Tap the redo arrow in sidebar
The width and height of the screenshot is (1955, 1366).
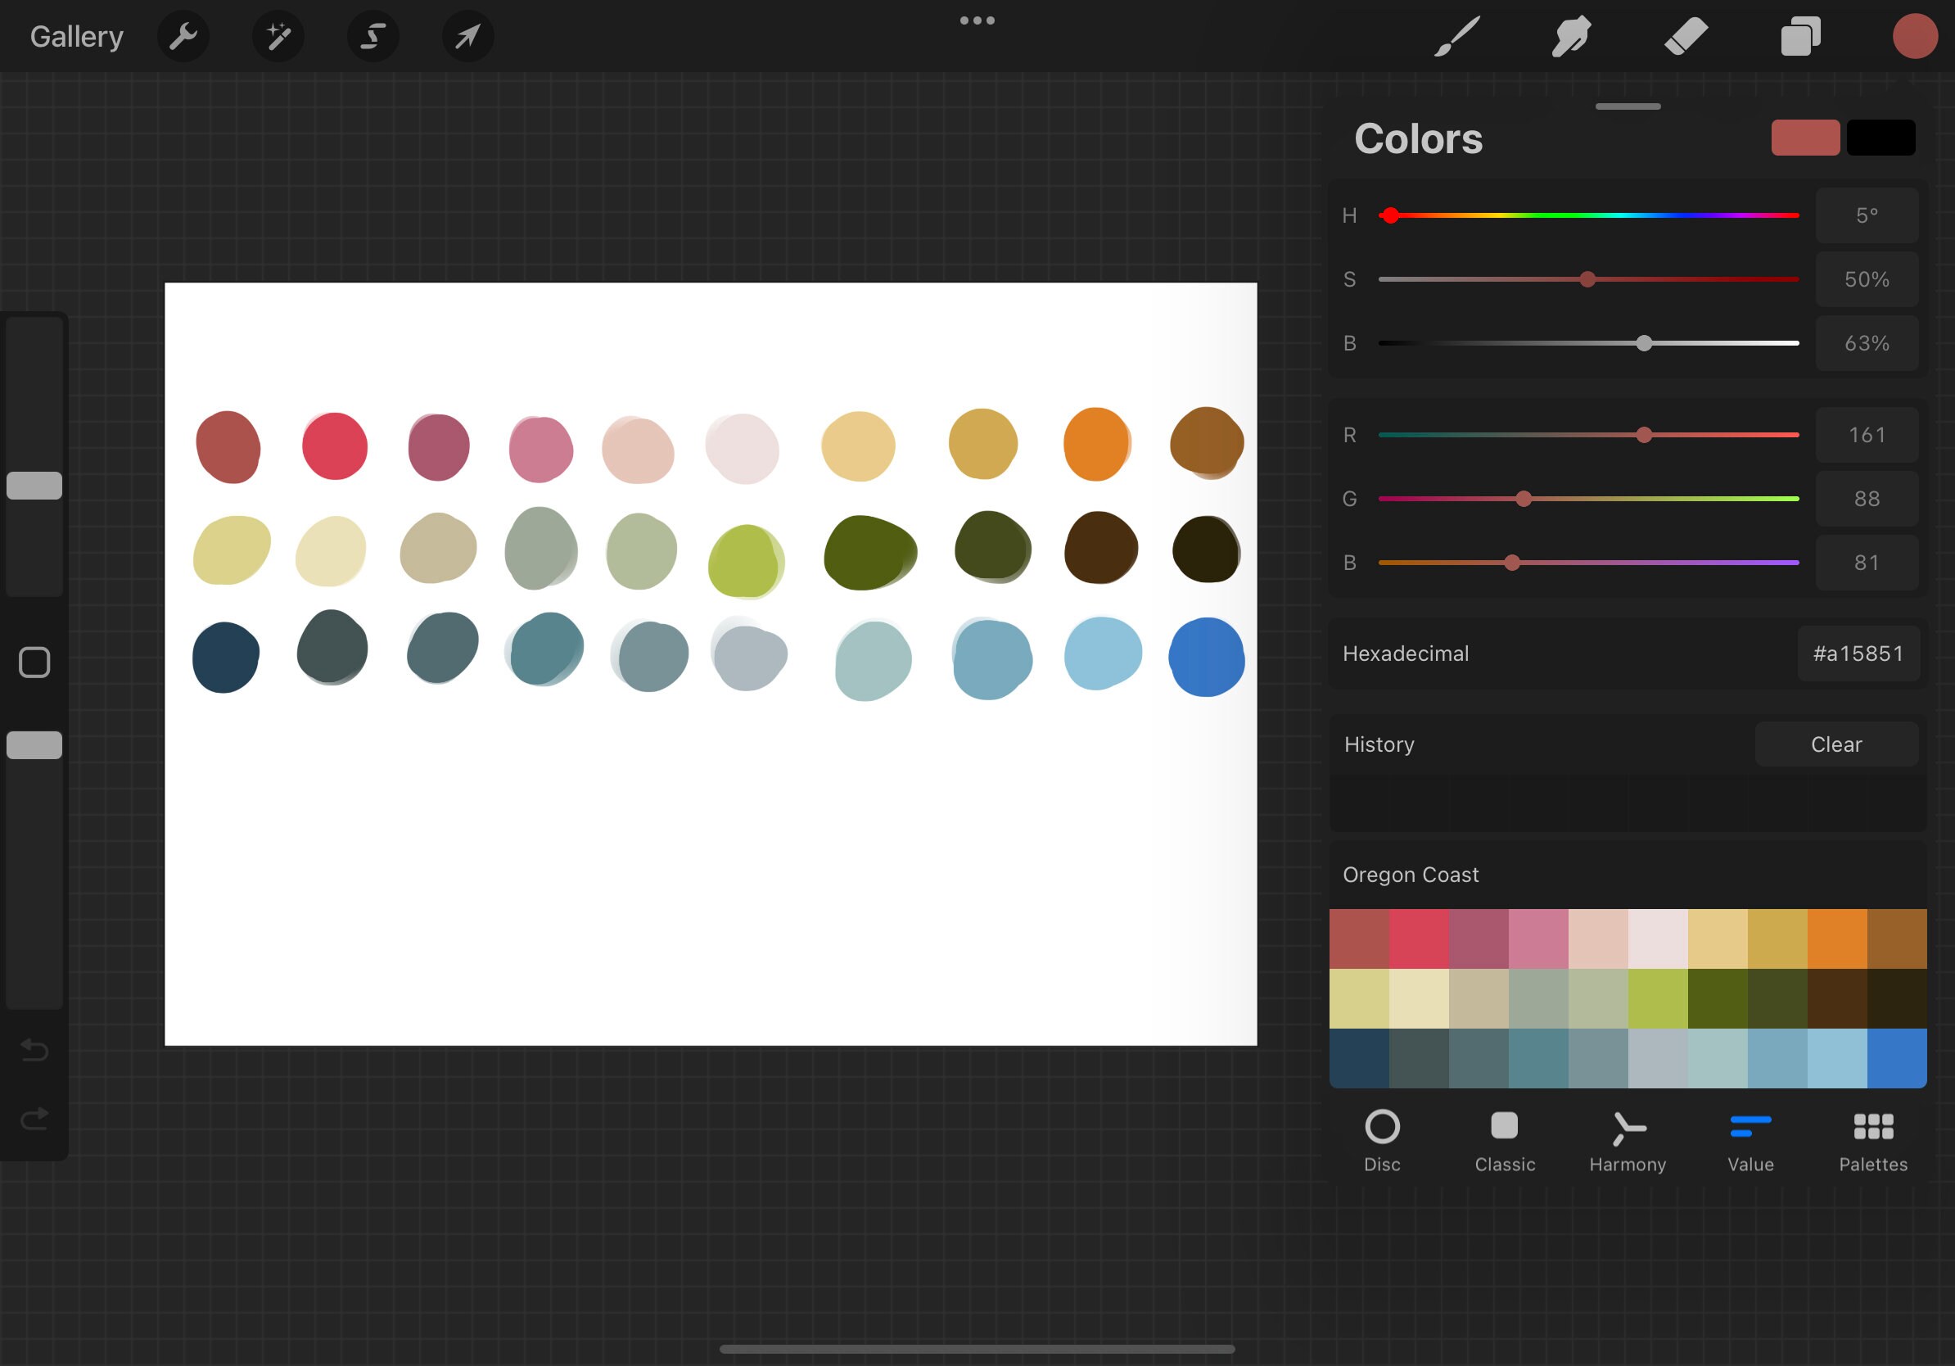pyautogui.click(x=34, y=1118)
